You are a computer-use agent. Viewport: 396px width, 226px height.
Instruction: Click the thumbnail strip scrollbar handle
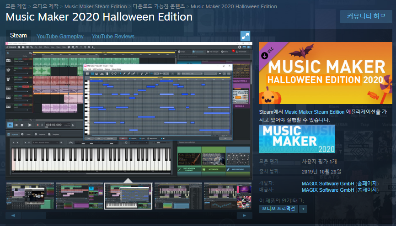click(x=34, y=215)
